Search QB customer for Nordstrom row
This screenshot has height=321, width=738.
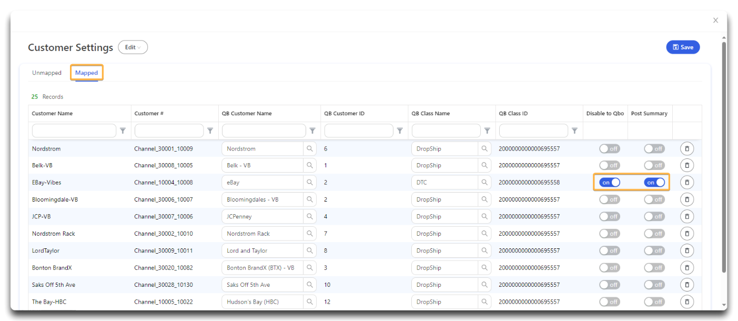(x=310, y=149)
